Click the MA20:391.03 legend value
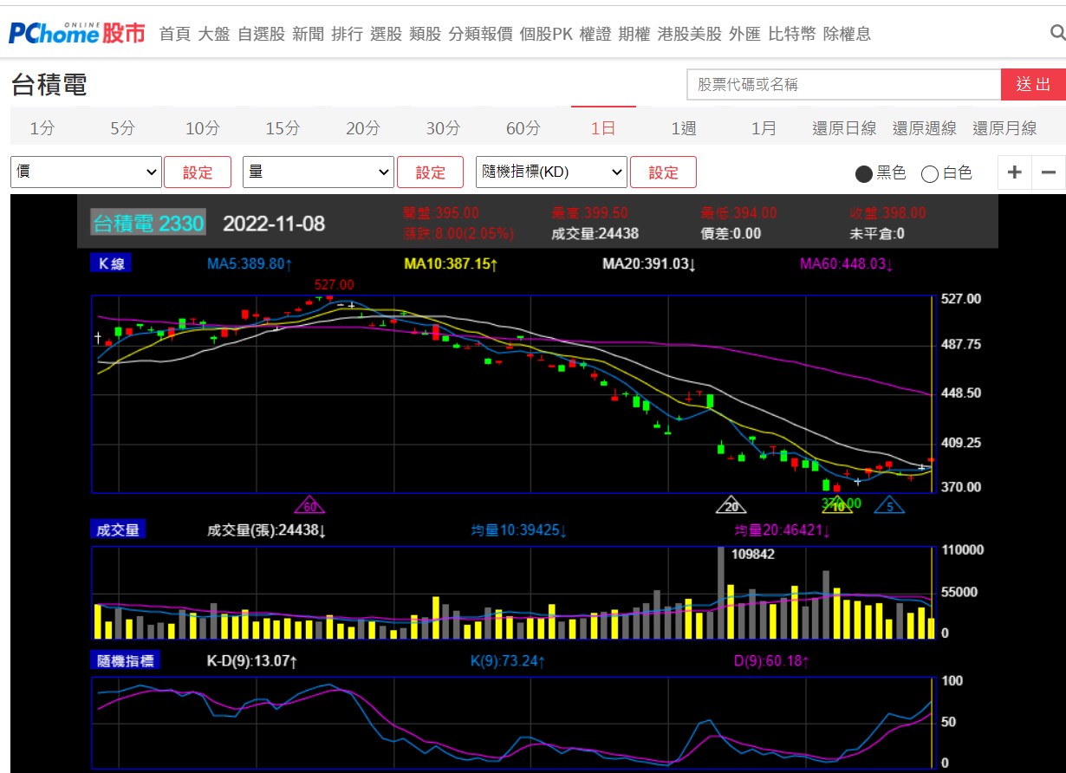1066x773 pixels. 649,263
